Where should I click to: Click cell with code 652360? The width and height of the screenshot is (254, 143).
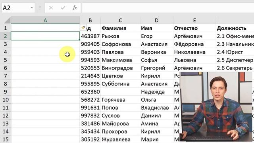(x=90, y=92)
